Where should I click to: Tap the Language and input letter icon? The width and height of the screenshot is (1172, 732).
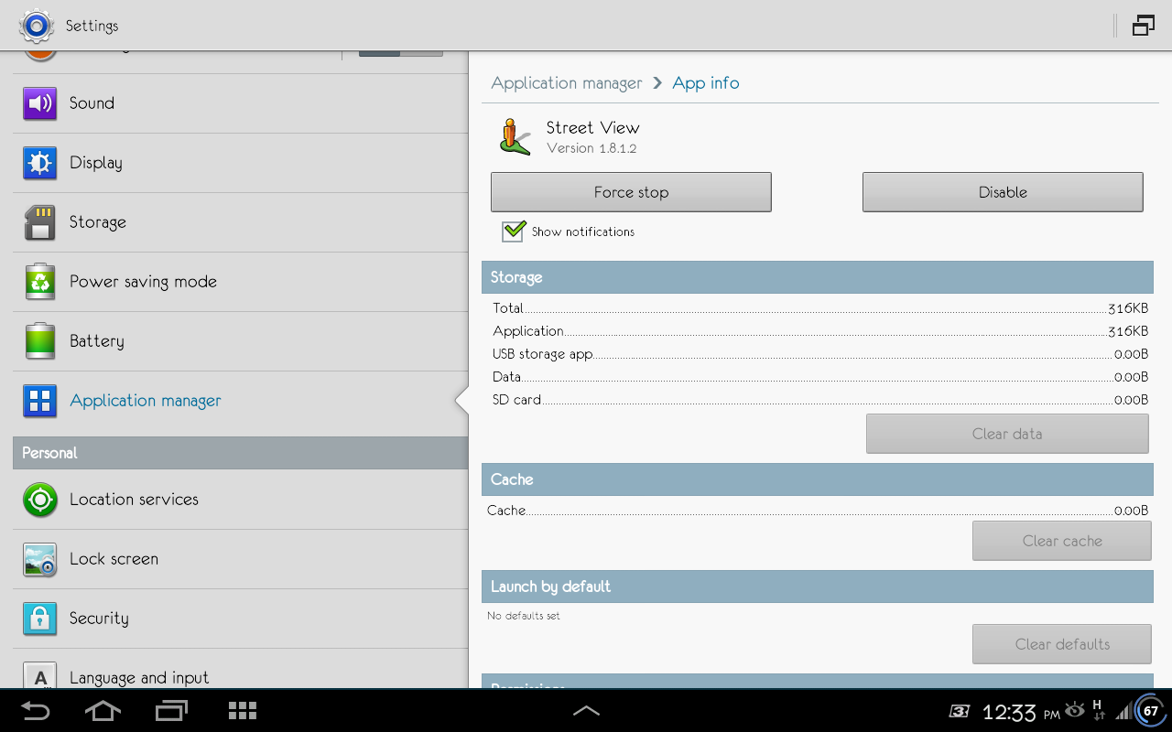39,675
